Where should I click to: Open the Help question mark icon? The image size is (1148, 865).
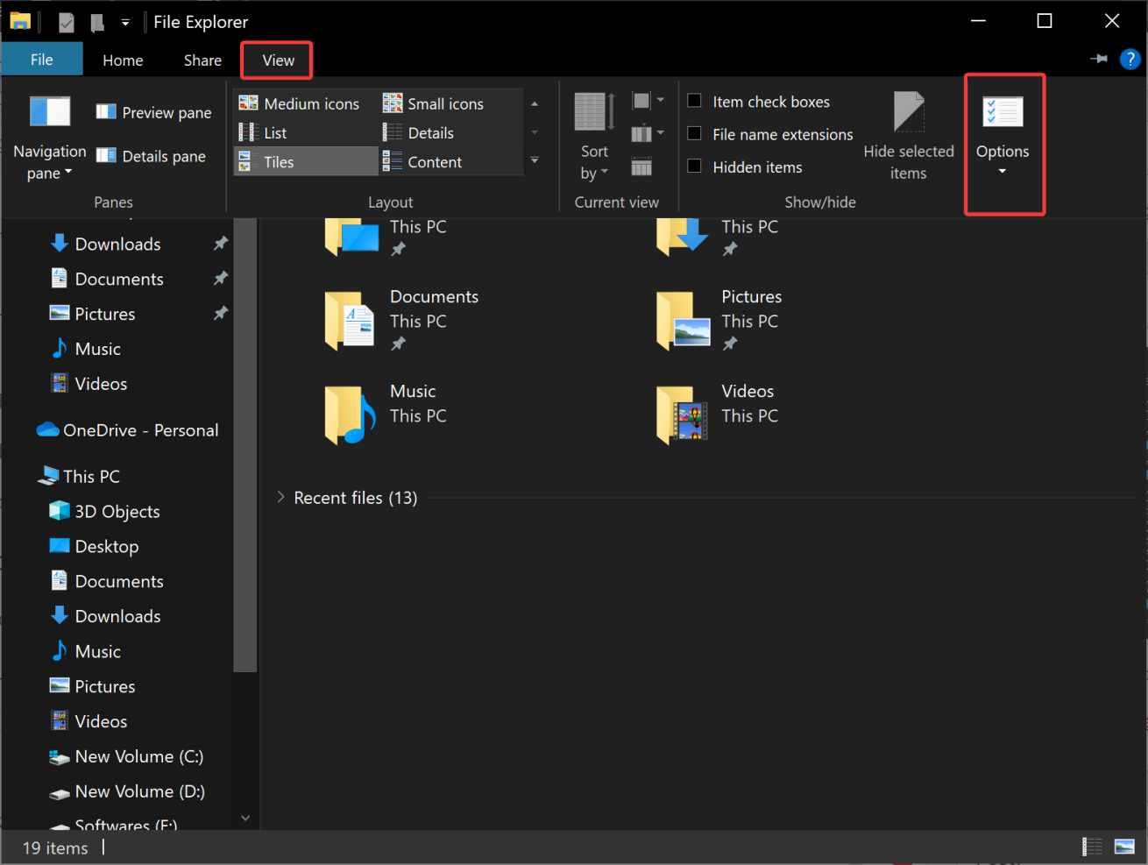pos(1130,60)
